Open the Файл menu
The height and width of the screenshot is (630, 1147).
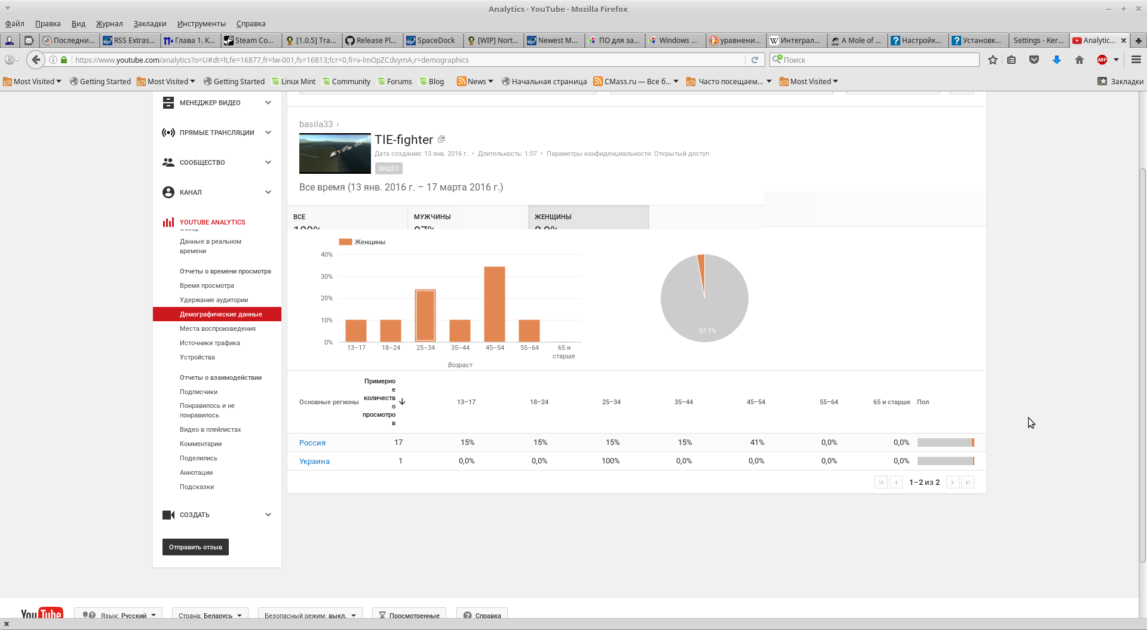pyautogui.click(x=15, y=24)
